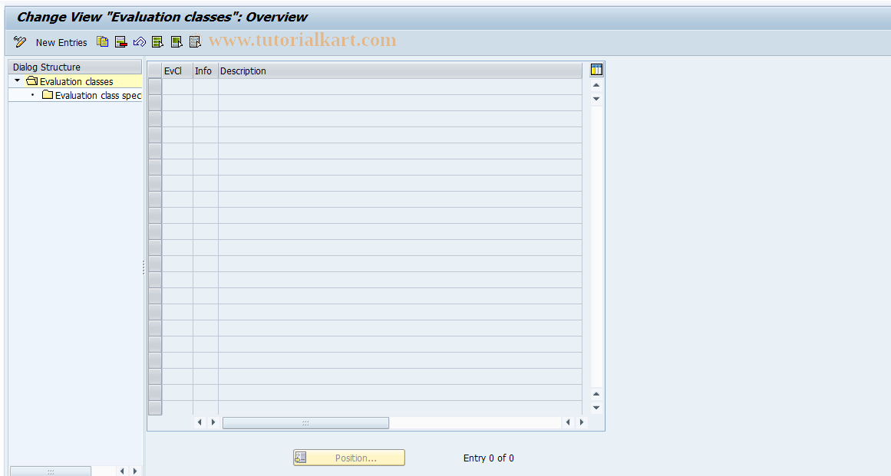
Task: Collapse the Evaluation classes tree node
Action: pos(17,81)
